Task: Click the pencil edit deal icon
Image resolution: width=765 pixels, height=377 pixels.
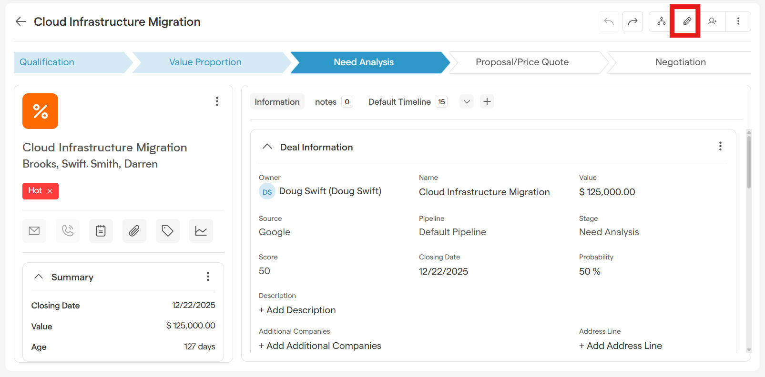Action: pos(687,21)
